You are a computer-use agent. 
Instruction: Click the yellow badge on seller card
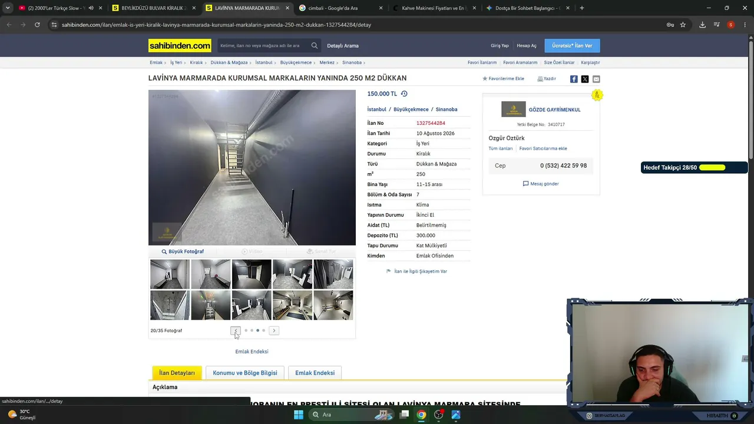597,95
